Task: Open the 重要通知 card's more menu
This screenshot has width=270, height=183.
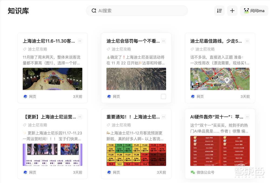Action: (163, 117)
